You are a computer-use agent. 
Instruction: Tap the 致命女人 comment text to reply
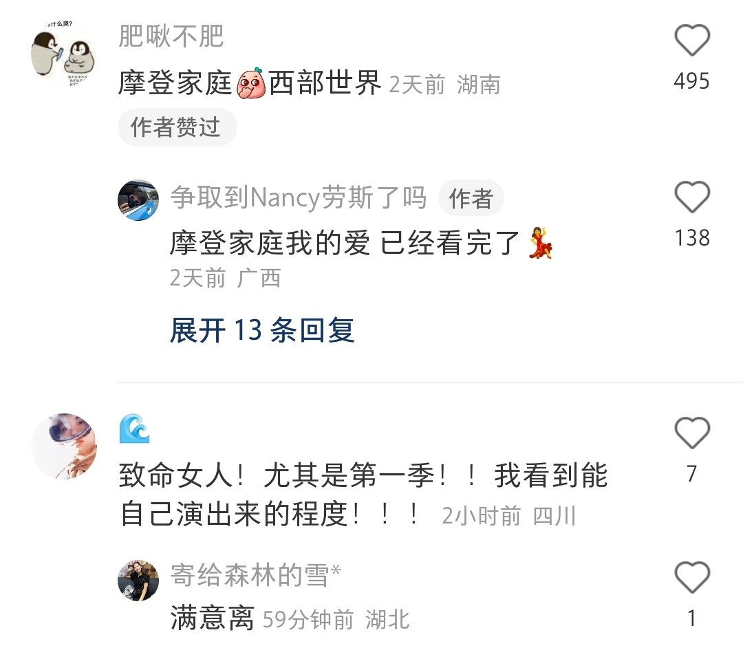coord(363,494)
